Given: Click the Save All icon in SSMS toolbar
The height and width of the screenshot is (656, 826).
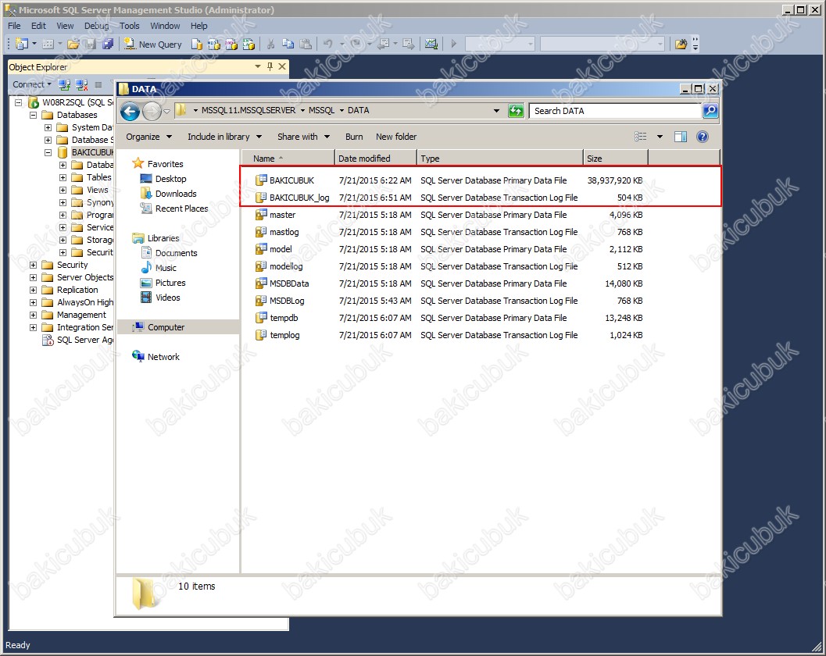Looking at the screenshot, I should coord(108,45).
